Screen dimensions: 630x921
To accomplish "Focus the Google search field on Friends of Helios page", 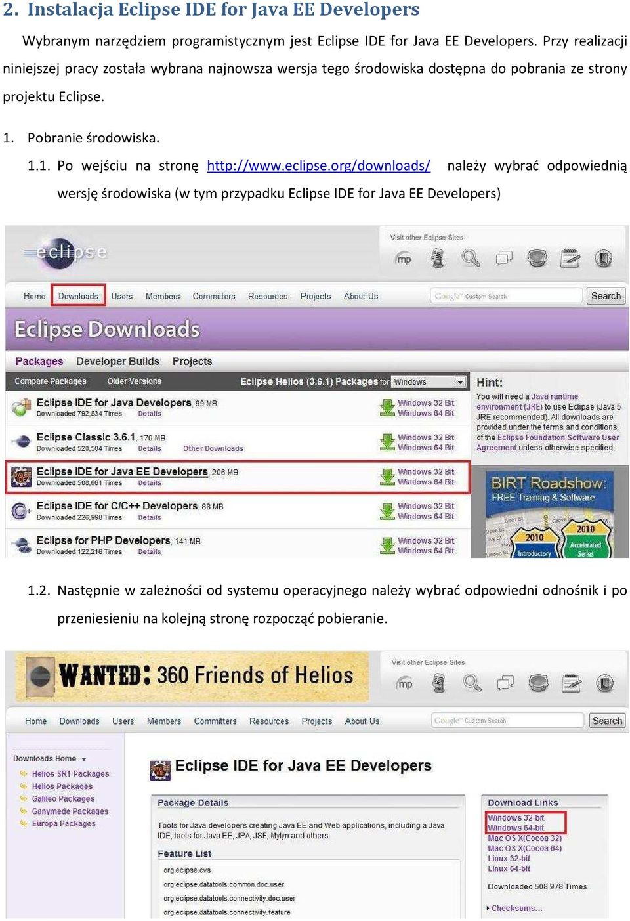I will [507, 721].
